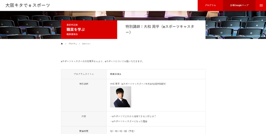
Task: Click the intro sentence about 大和周平さん
Action: 102,61
